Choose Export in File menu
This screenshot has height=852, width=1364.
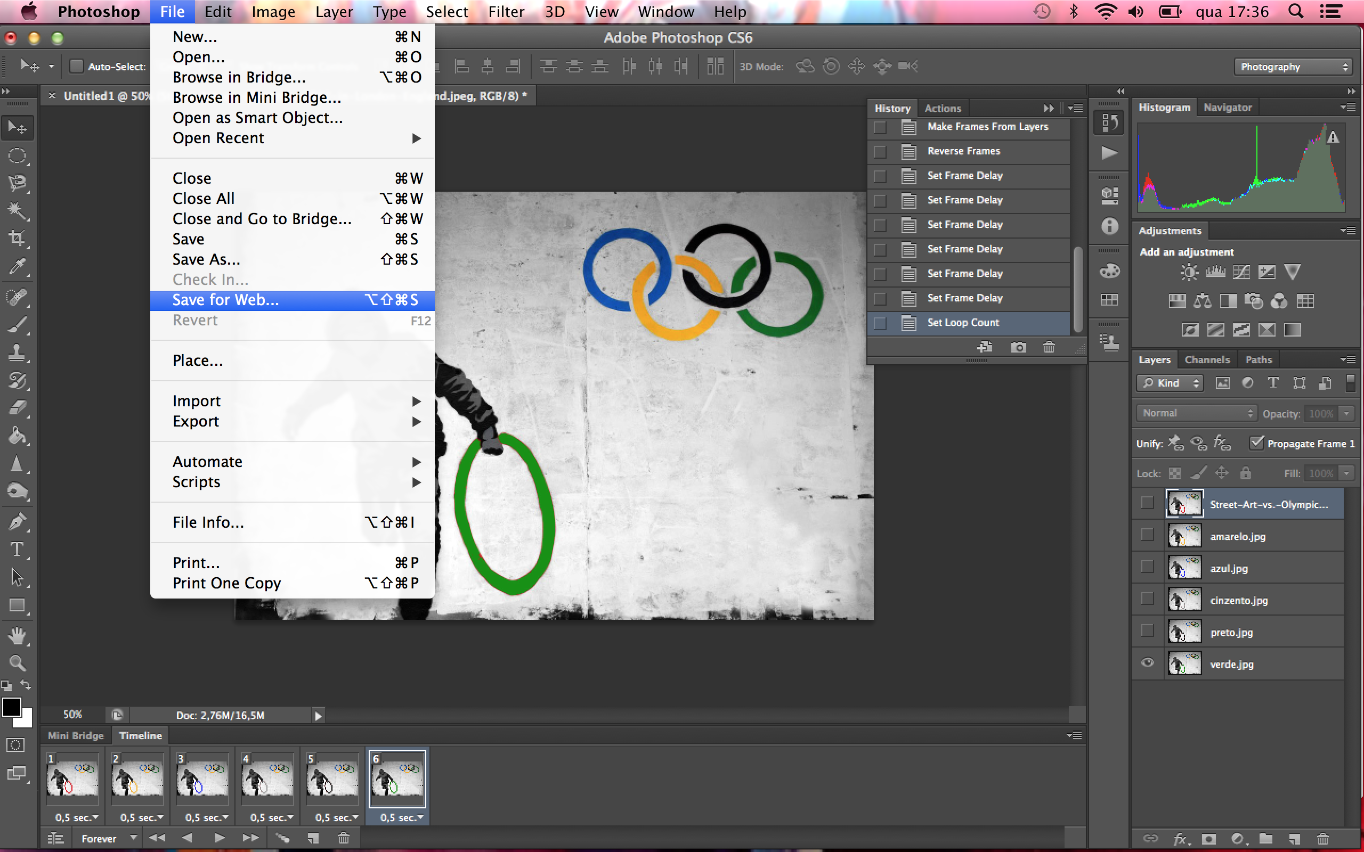[292, 422]
